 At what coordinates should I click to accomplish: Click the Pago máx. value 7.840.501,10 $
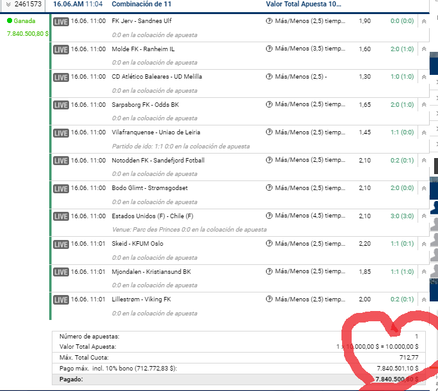(398, 369)
